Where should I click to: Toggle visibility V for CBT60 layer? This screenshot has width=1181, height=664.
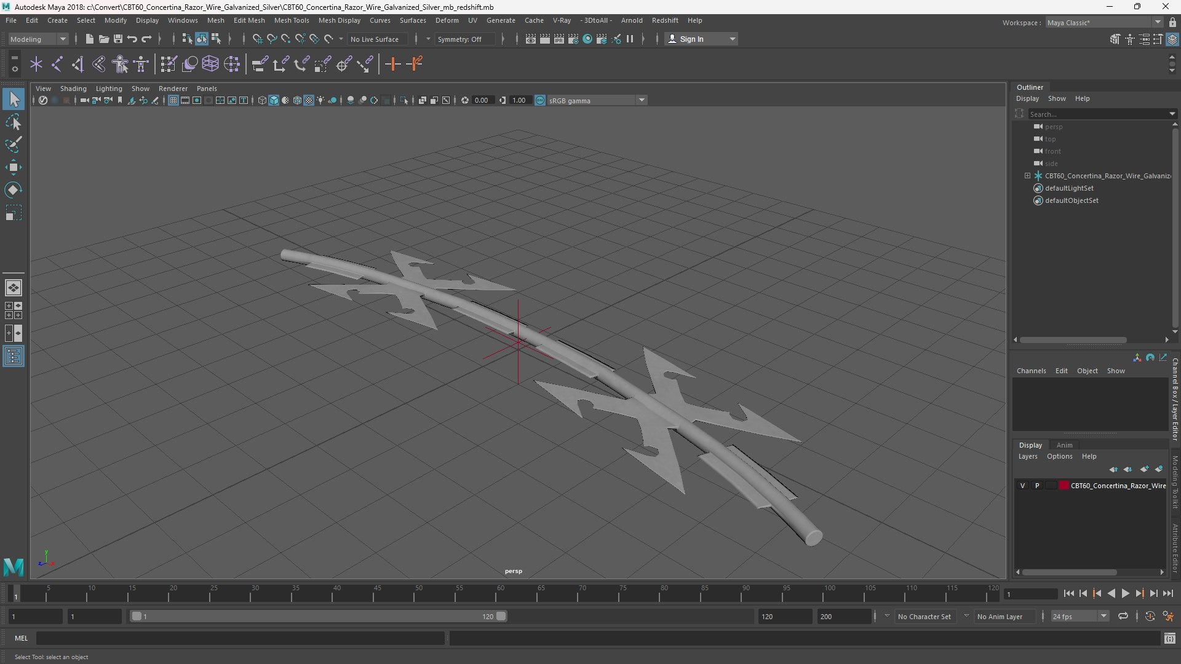(x=1022, y=486)
